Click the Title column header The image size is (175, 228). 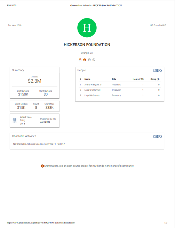(114, 79)
